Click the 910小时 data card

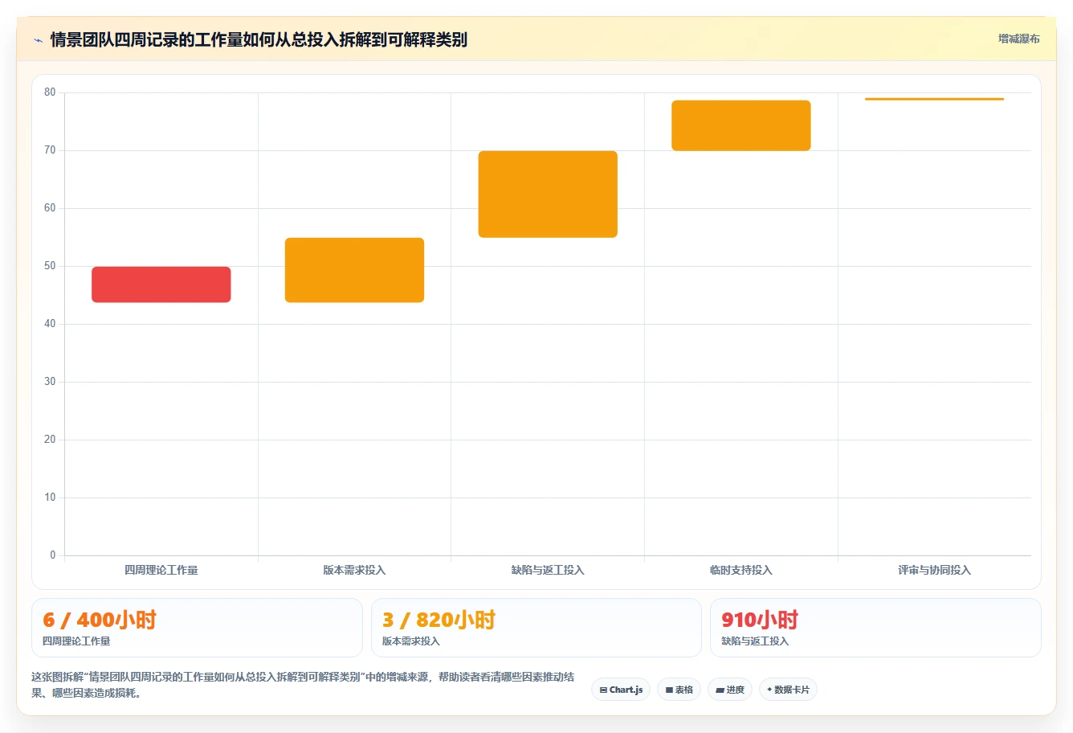click(x=875, y=628)
